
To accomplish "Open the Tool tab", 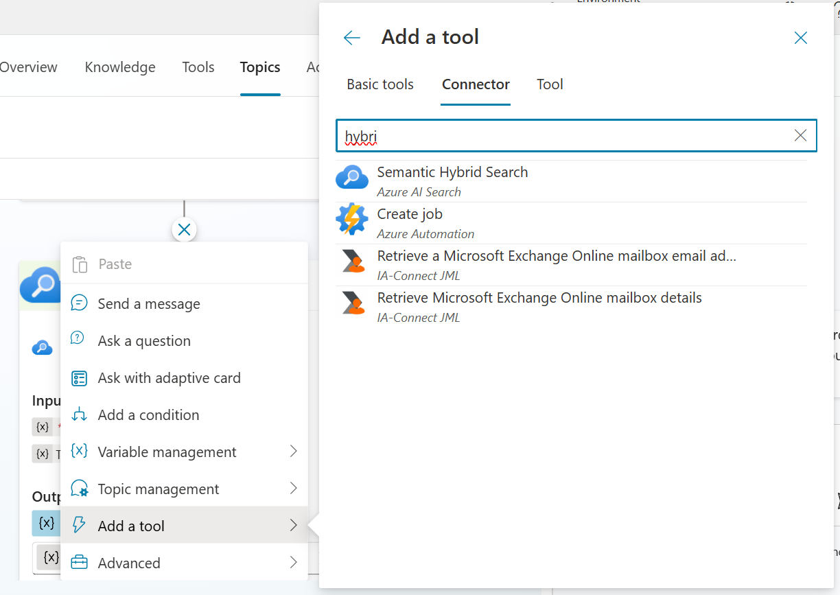I will (550, 84).
